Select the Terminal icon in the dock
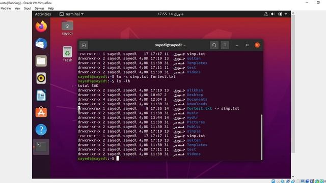The height and width of the screenshot is (183, 326). [41, 147]
